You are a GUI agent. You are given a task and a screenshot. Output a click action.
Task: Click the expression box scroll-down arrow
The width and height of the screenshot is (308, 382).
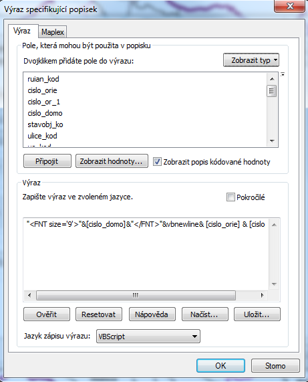pyautogui.click(x=274, y=284)
